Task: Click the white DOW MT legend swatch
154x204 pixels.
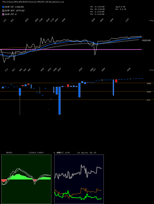Action: (3, 11)
